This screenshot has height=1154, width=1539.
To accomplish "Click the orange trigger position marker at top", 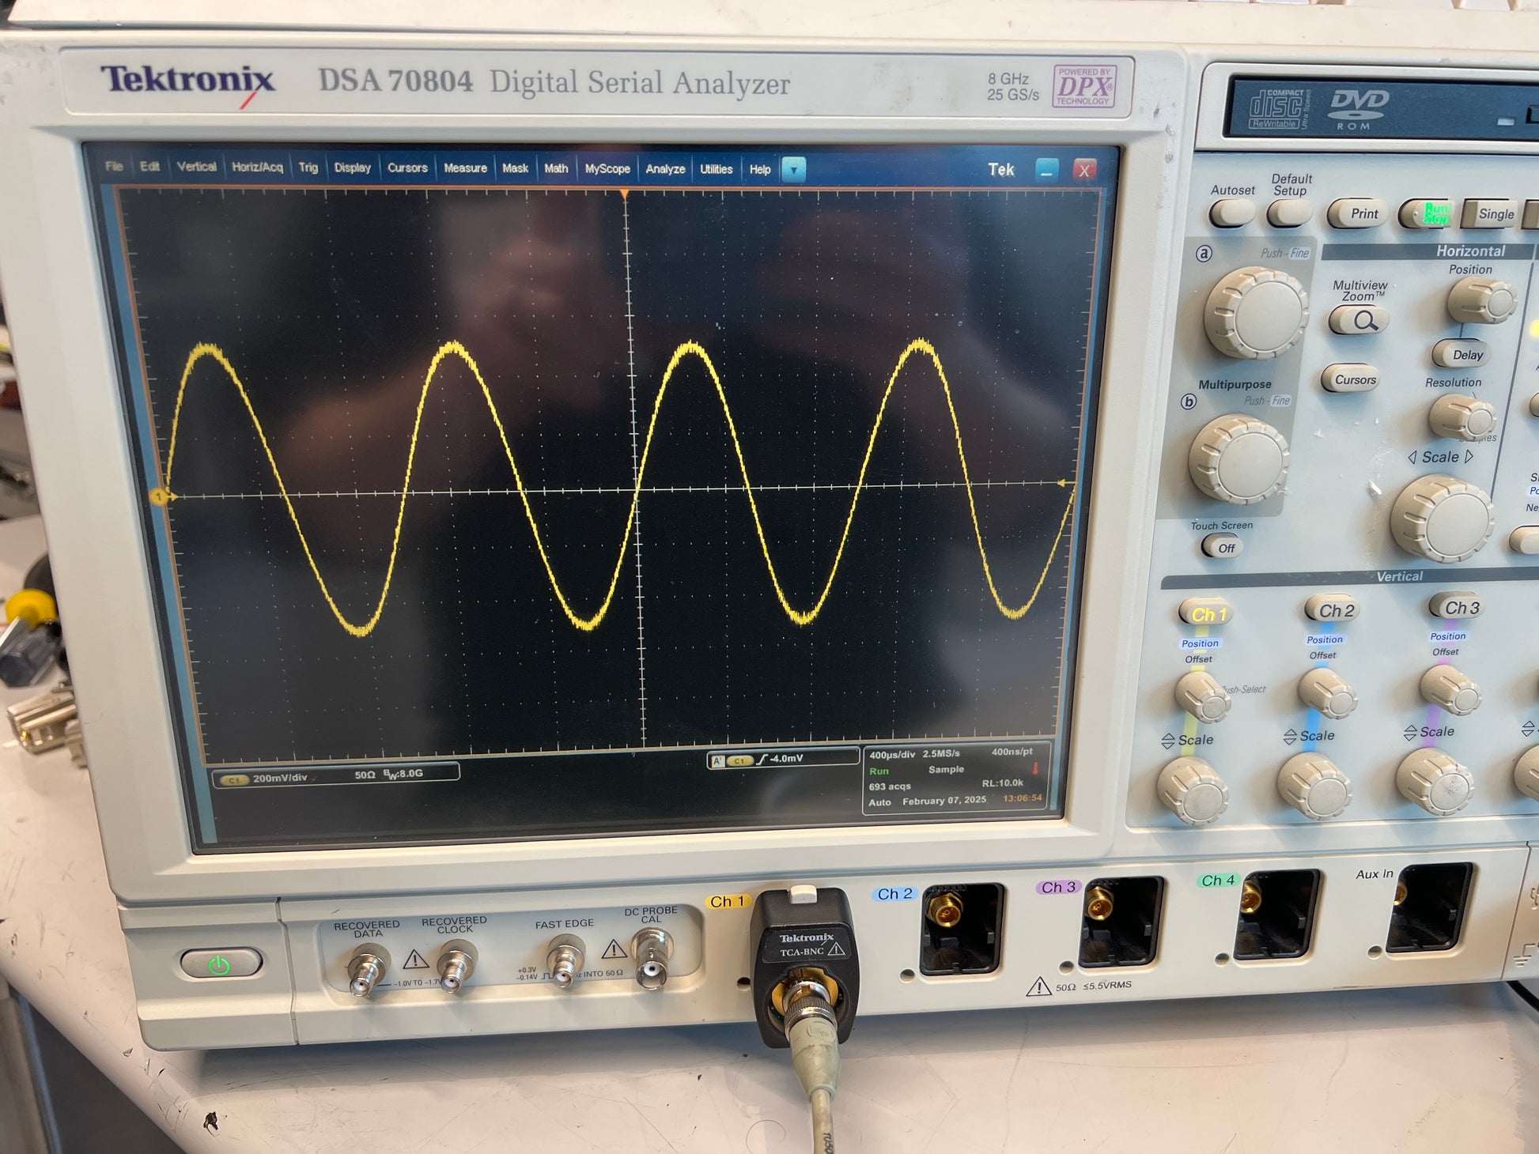I will click(x=624, y=193).
